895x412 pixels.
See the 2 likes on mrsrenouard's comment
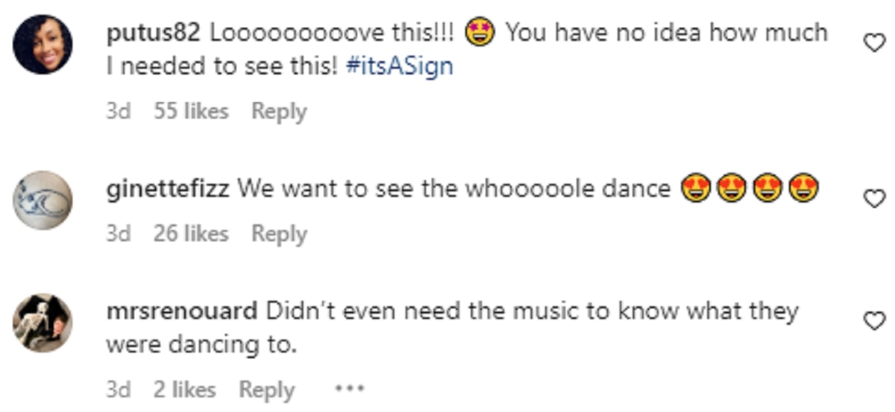(185, 389)
